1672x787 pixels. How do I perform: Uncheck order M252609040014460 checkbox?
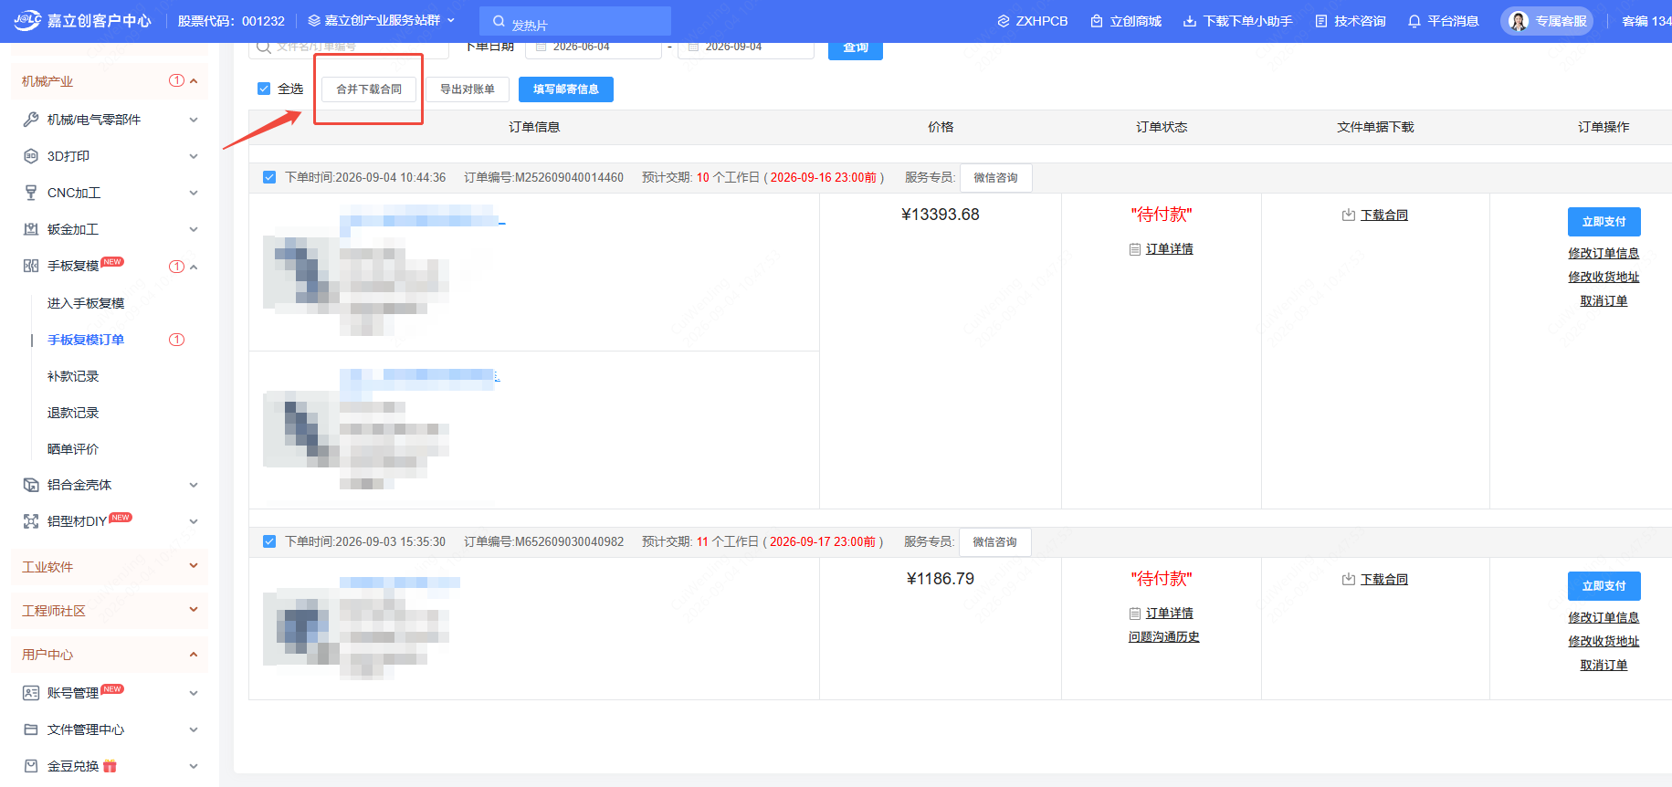click(269, 177)
